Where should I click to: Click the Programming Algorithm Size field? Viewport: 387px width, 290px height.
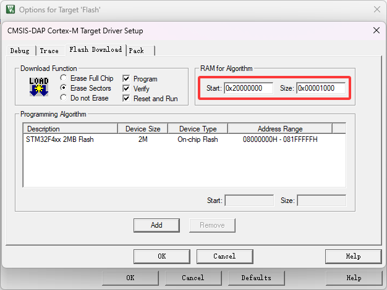(321, 201)
